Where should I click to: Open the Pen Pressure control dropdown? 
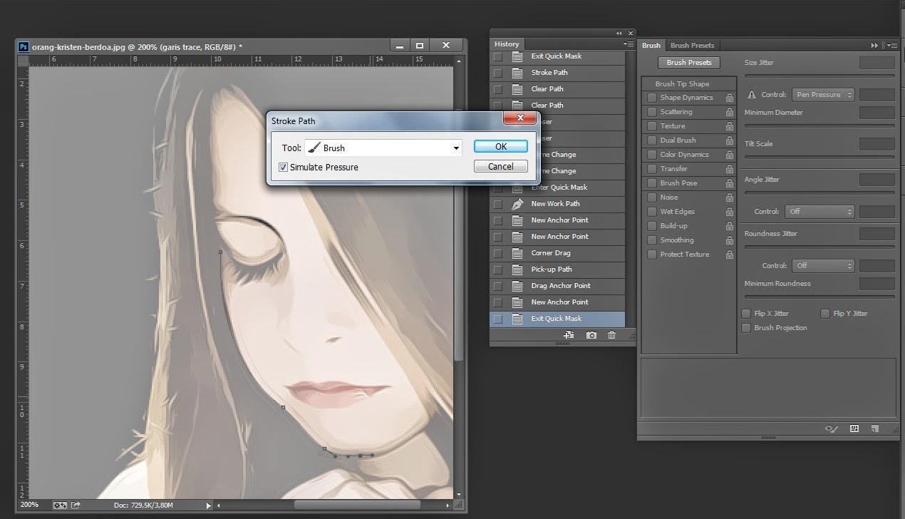822,95
